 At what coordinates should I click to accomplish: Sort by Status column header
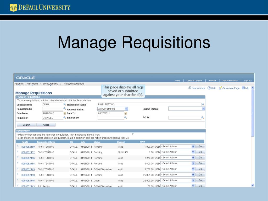click(97, 142)
